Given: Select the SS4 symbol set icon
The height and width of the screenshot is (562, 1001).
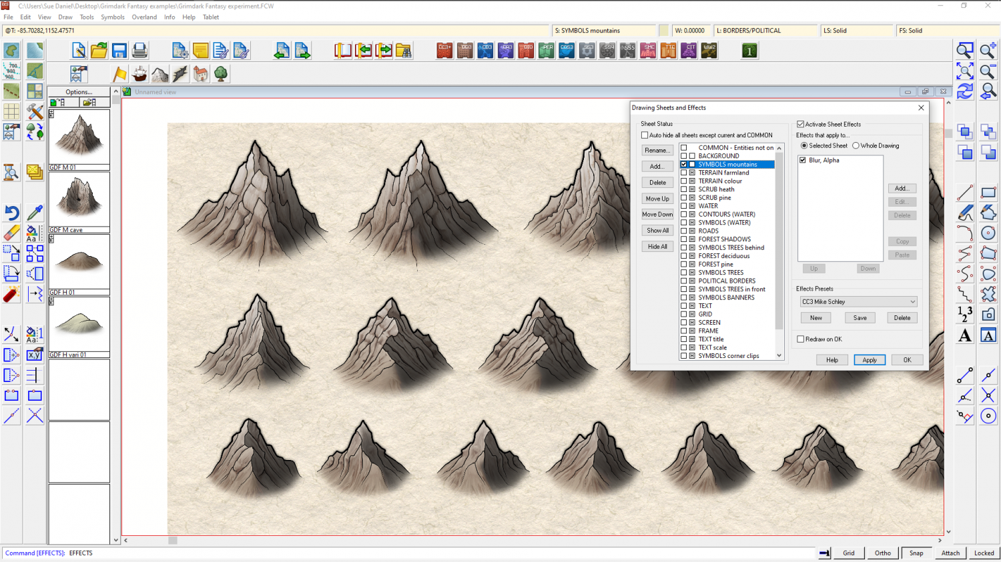Looking at the screenshot, I should coord(607,51).
